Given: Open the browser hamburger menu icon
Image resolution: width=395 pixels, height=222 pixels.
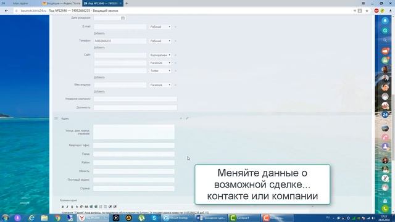Looking at the screenshot, I should click(x=364, y=3).
